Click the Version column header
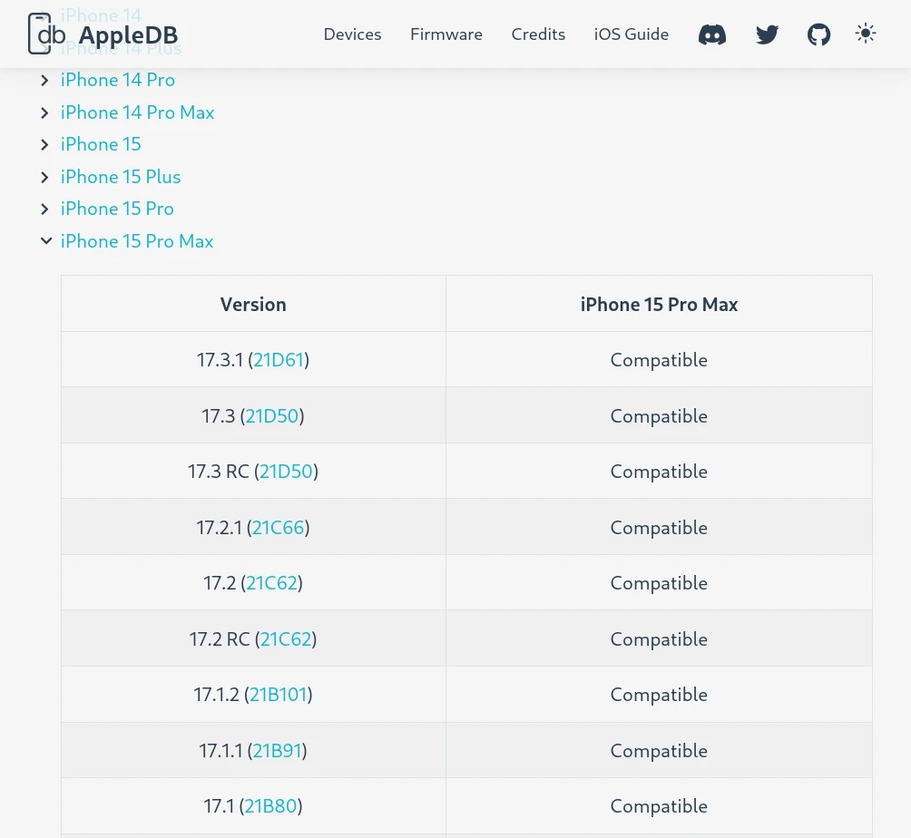911x838 pixels. [253, 305]
